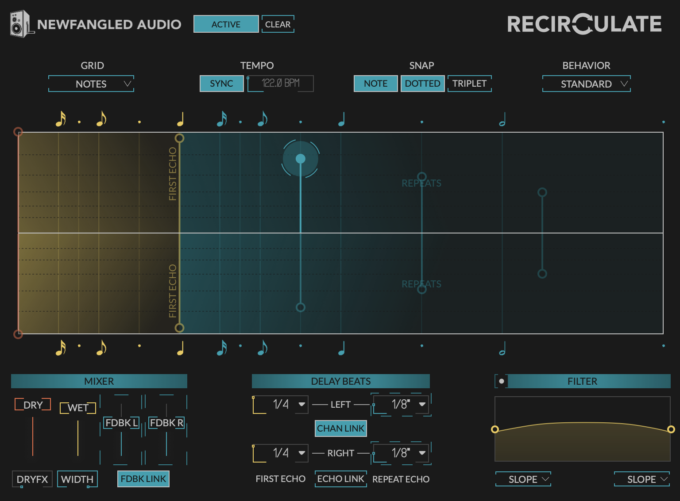Open Left repeat echo 1/8 dropdown
Viewport: 680px width, 501px height.
401,405
